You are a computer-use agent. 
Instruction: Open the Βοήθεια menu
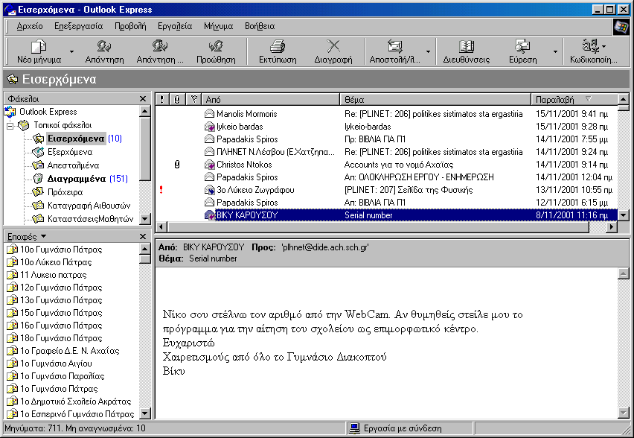[260, 26]
